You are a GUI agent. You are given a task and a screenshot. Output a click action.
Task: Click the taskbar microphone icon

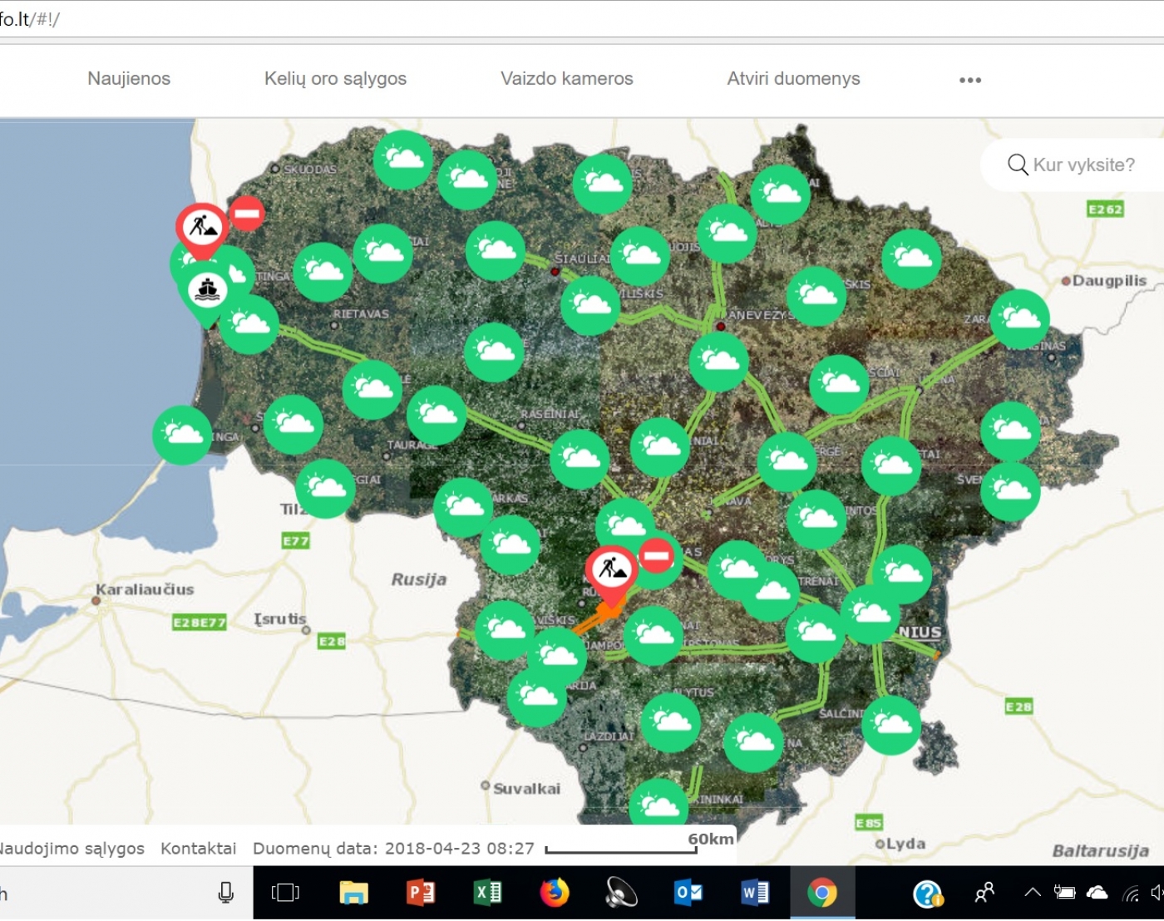click(225, 894)
